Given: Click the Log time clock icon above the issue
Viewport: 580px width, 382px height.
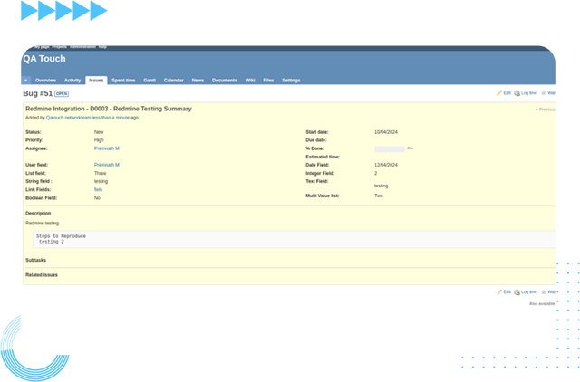Looking at the screenshot, I should pyautogui.click(x=517, y=93).
